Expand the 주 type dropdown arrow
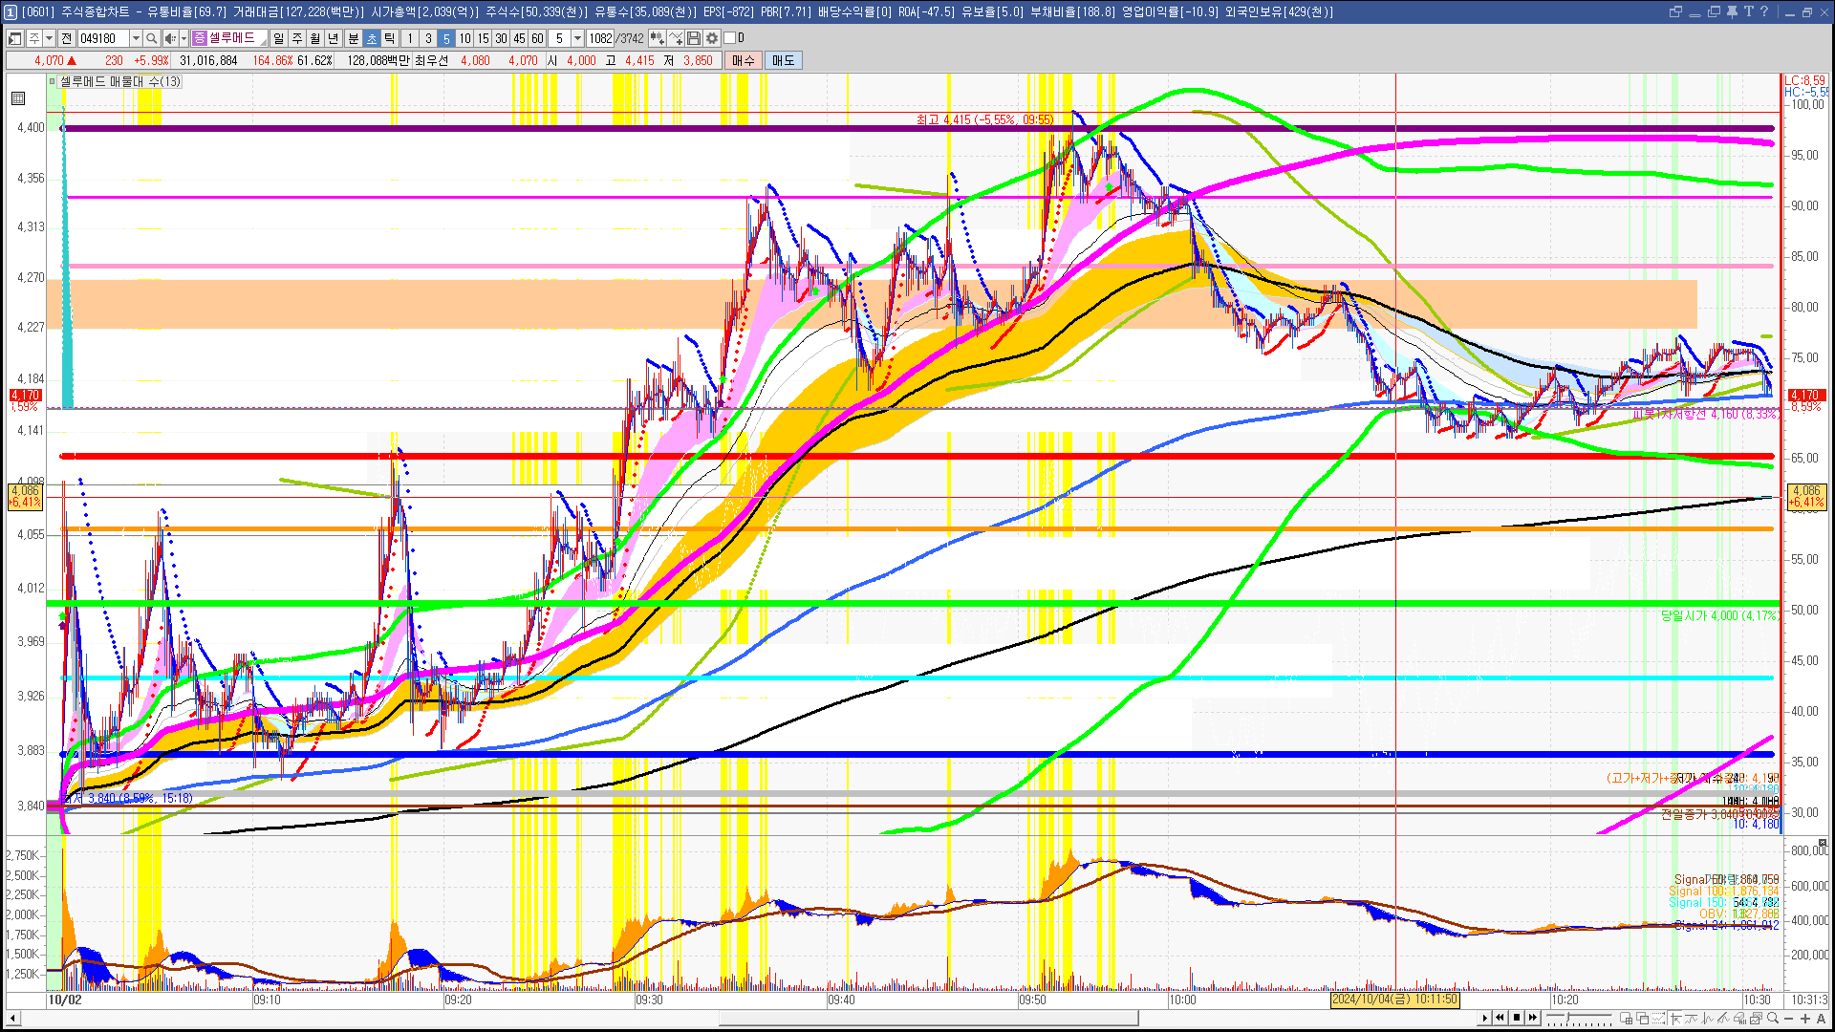The image size is (1835, 1032). (49, 38)
